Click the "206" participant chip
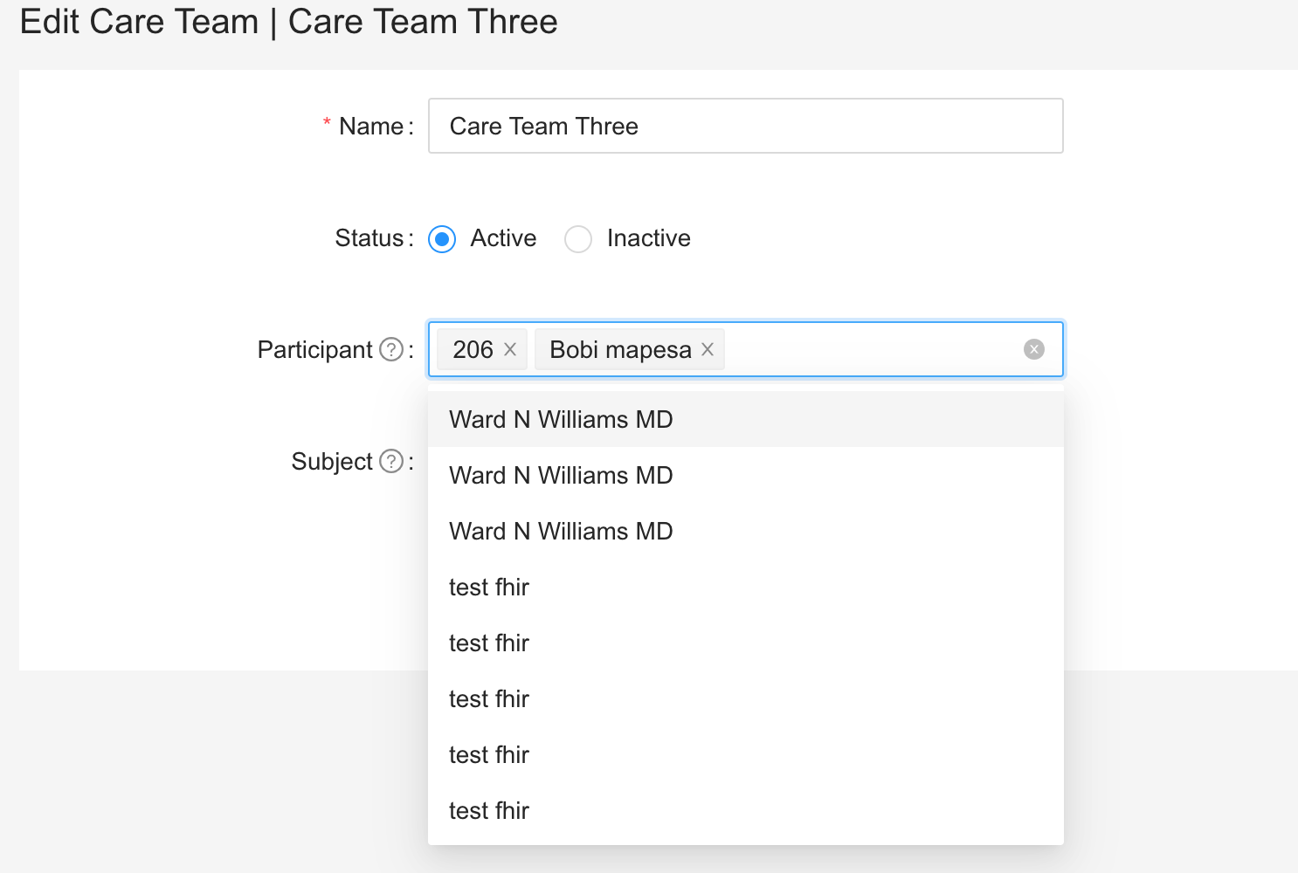Screen dimensions: 1298x873 tap(472, 349)
